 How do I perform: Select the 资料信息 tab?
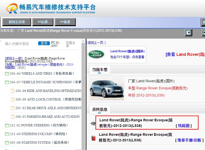pos(100,110)
